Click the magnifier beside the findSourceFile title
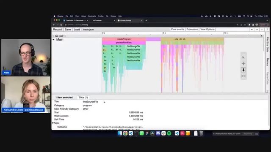Image resolution: width=271 pixels, height=152 pixels. tap(104, 102)
